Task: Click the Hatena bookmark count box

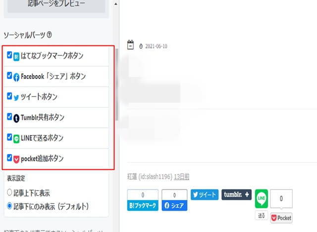Action: pyautogui.click(x=143, y=195)
